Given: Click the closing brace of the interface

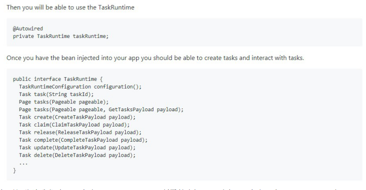Looking at the screenshot, I should [14, 170].
